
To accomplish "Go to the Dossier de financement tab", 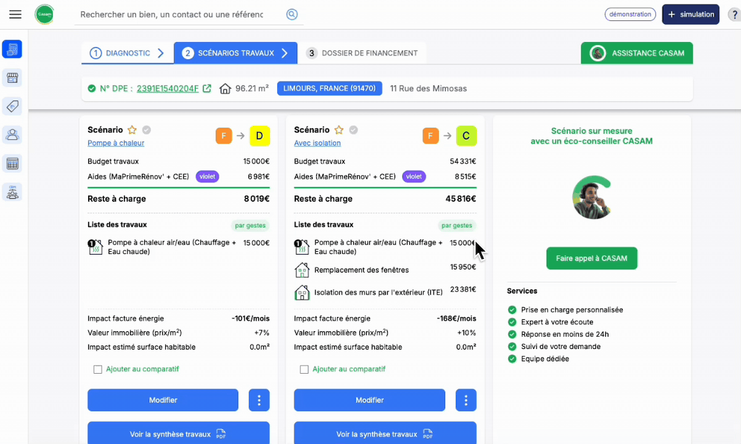I will [x=362, y=53].
